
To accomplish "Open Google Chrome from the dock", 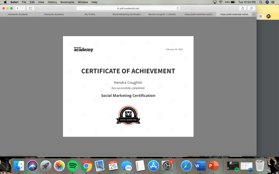I will [x=86, y=166].
